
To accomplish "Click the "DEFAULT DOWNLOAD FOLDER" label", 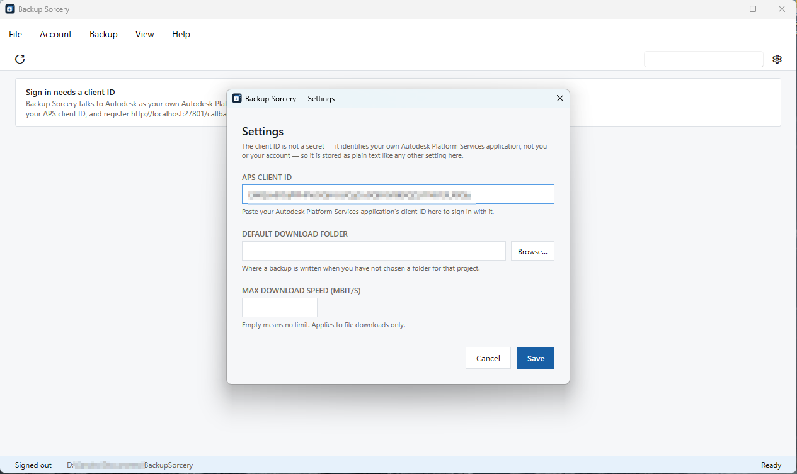I will click(295, 234).
